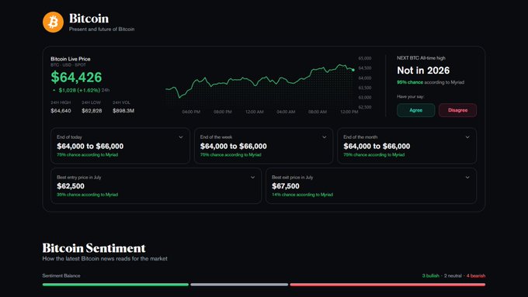Expand the End of the month chevron
The height and width of the screenshot is (297, 528).
click(467, 137)
